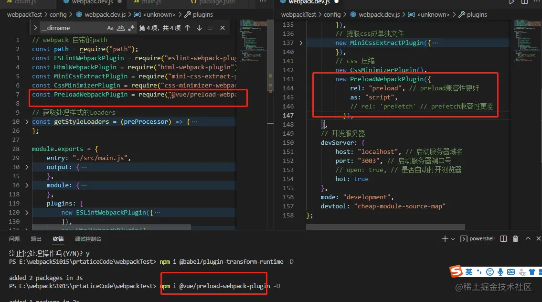
Task: Open the Sogou soft keyboard
Action: click(x=511, y=272)
